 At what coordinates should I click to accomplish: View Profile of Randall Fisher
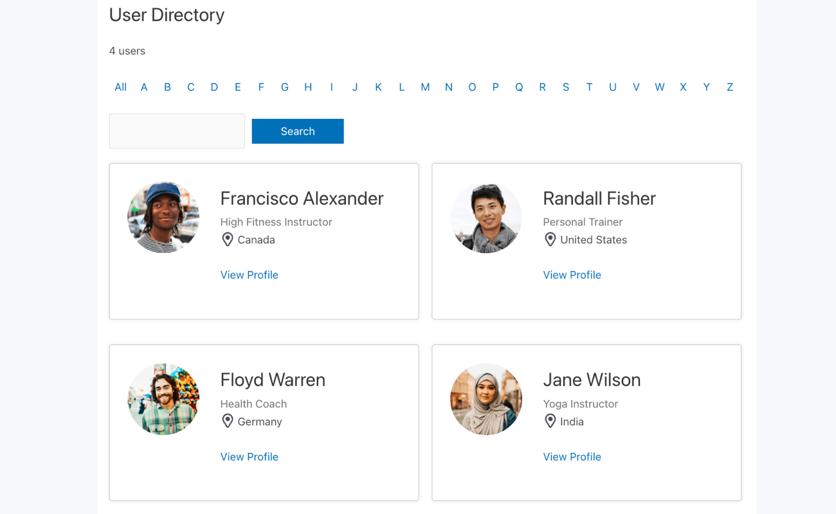click(x=572, y=275)
